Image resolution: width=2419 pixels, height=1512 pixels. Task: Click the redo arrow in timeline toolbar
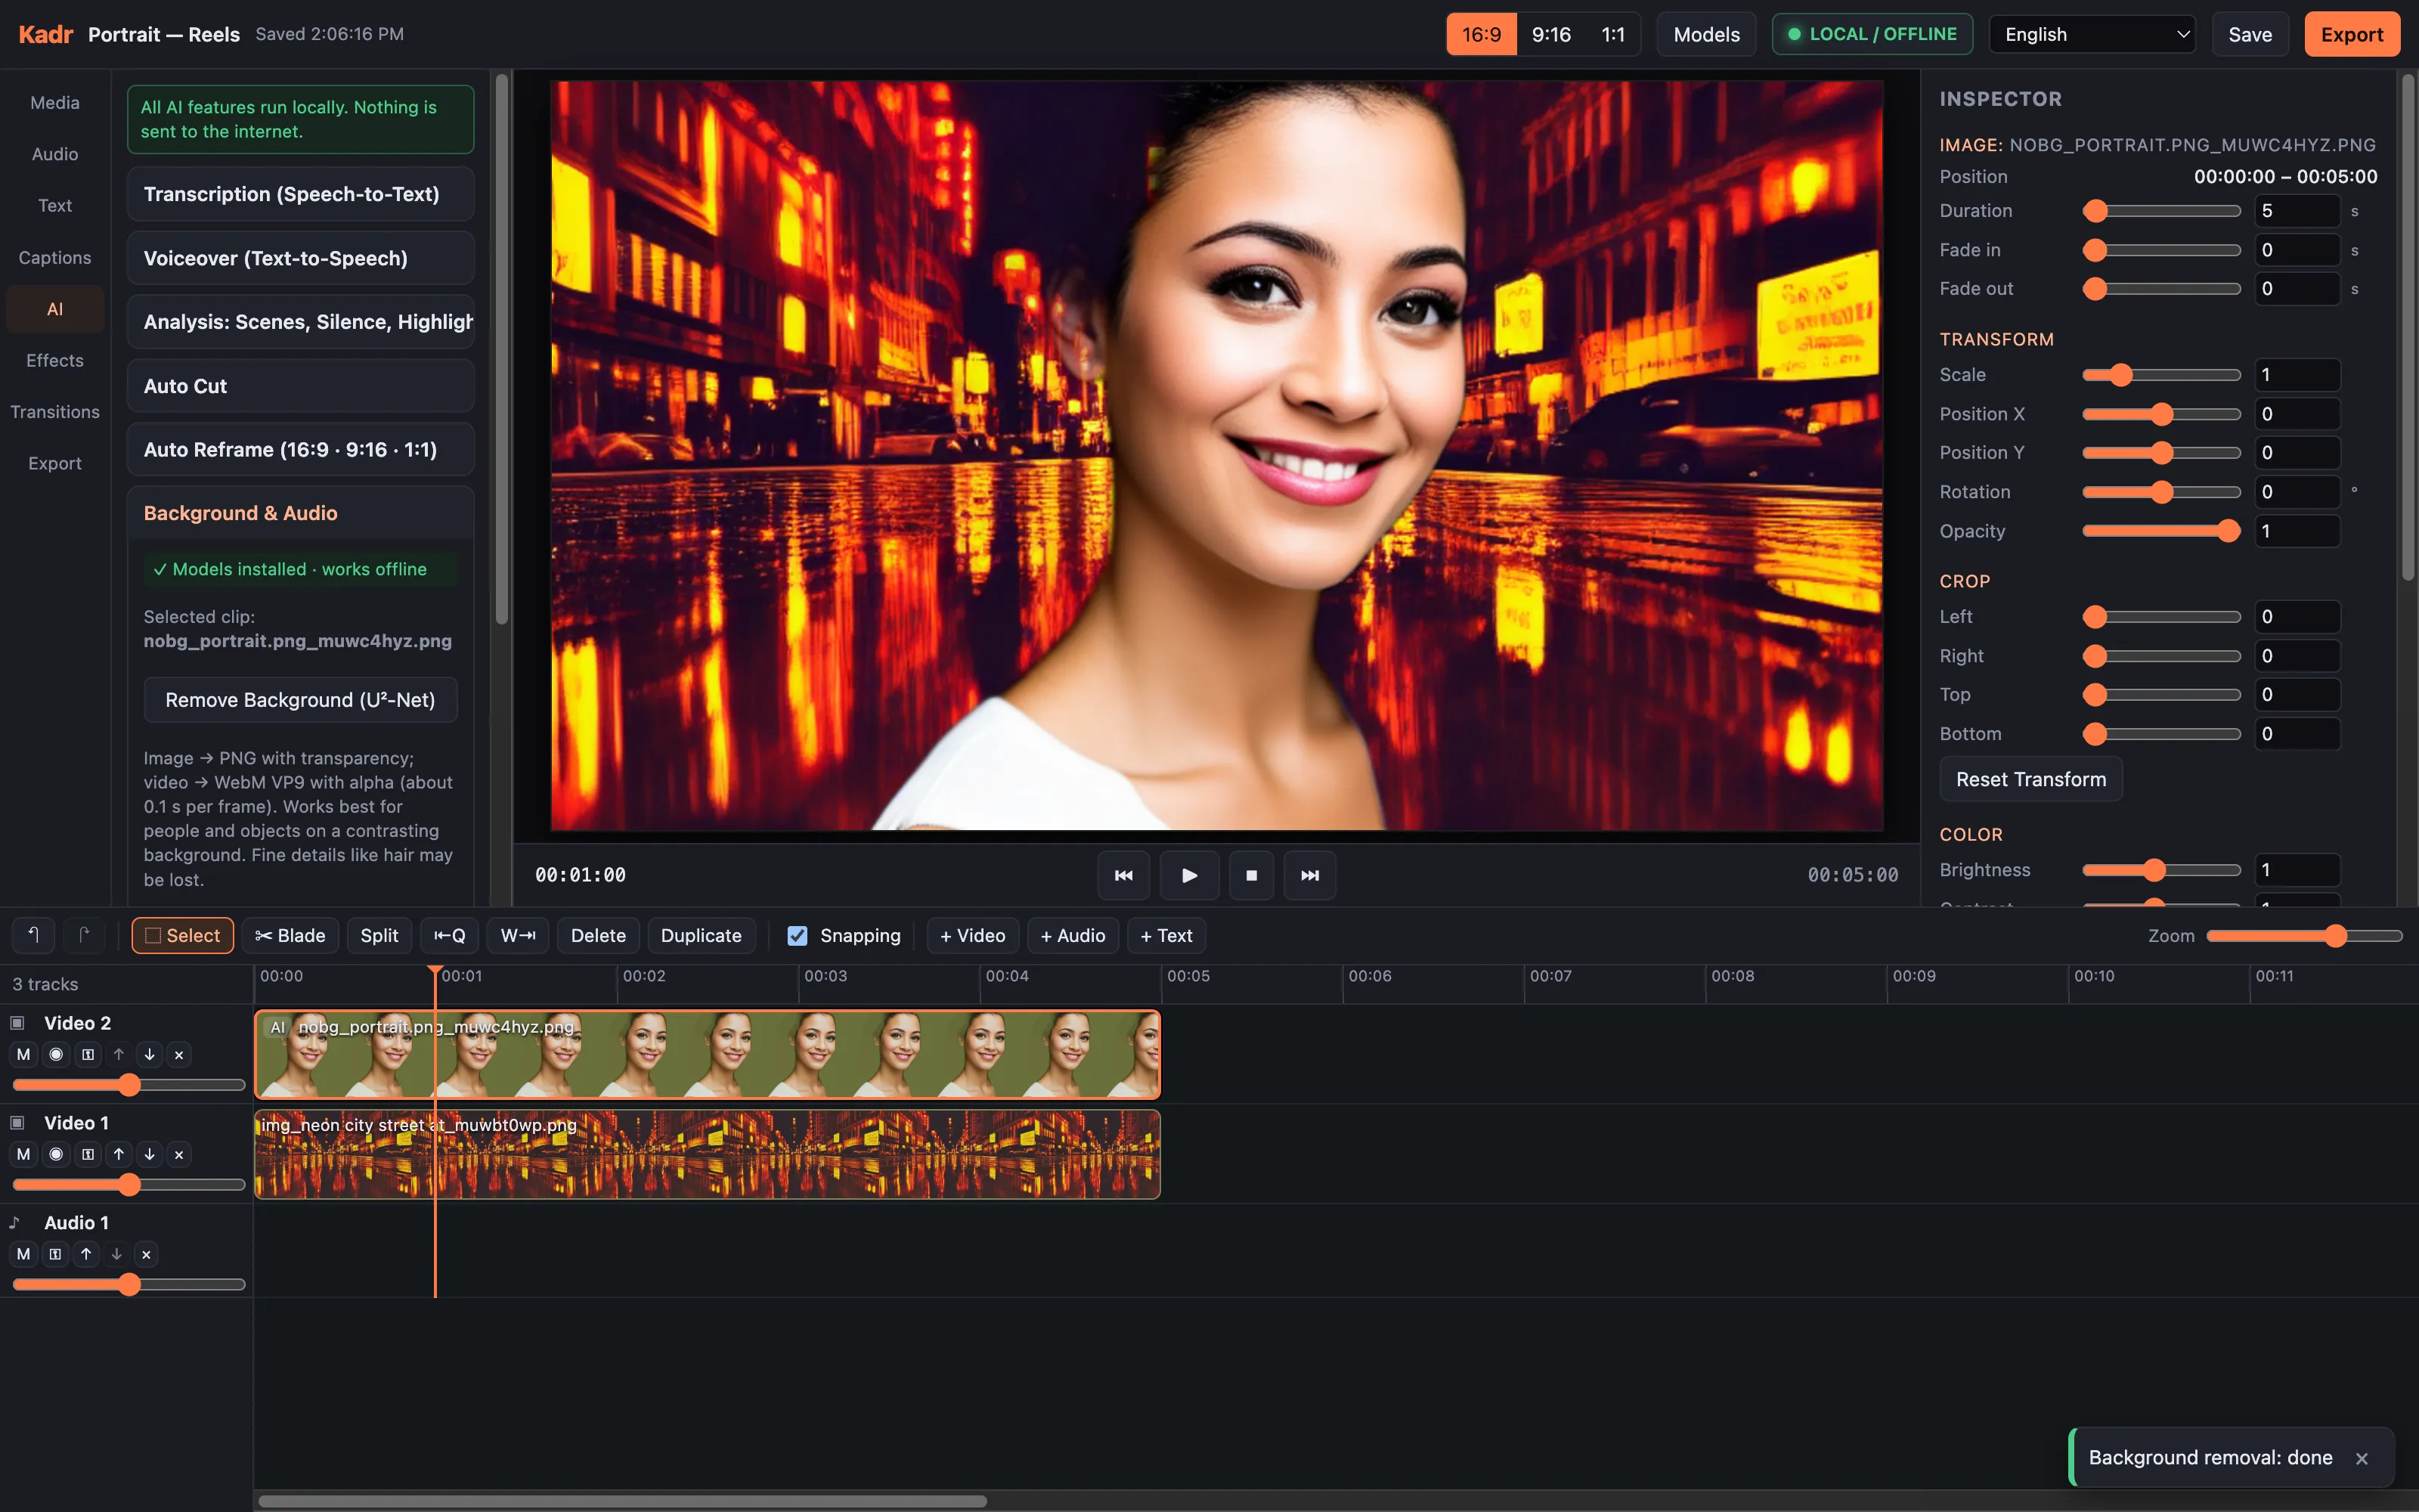pos(84,935)
